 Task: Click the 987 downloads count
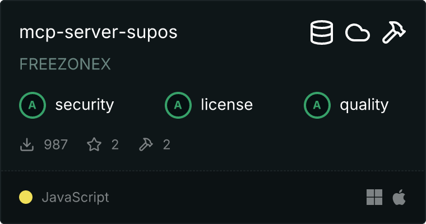click(55, 144)
